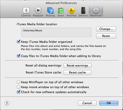The height and width of the screenshot is (110, 123).
Task: Open the General preferences light-switch icon
Action: [26, 11]
